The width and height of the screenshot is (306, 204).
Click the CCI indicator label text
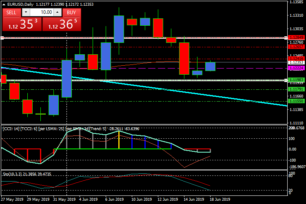(71, 129)
